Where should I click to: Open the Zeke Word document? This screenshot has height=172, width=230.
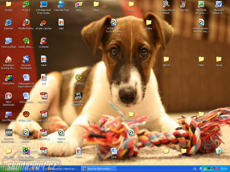114,153
